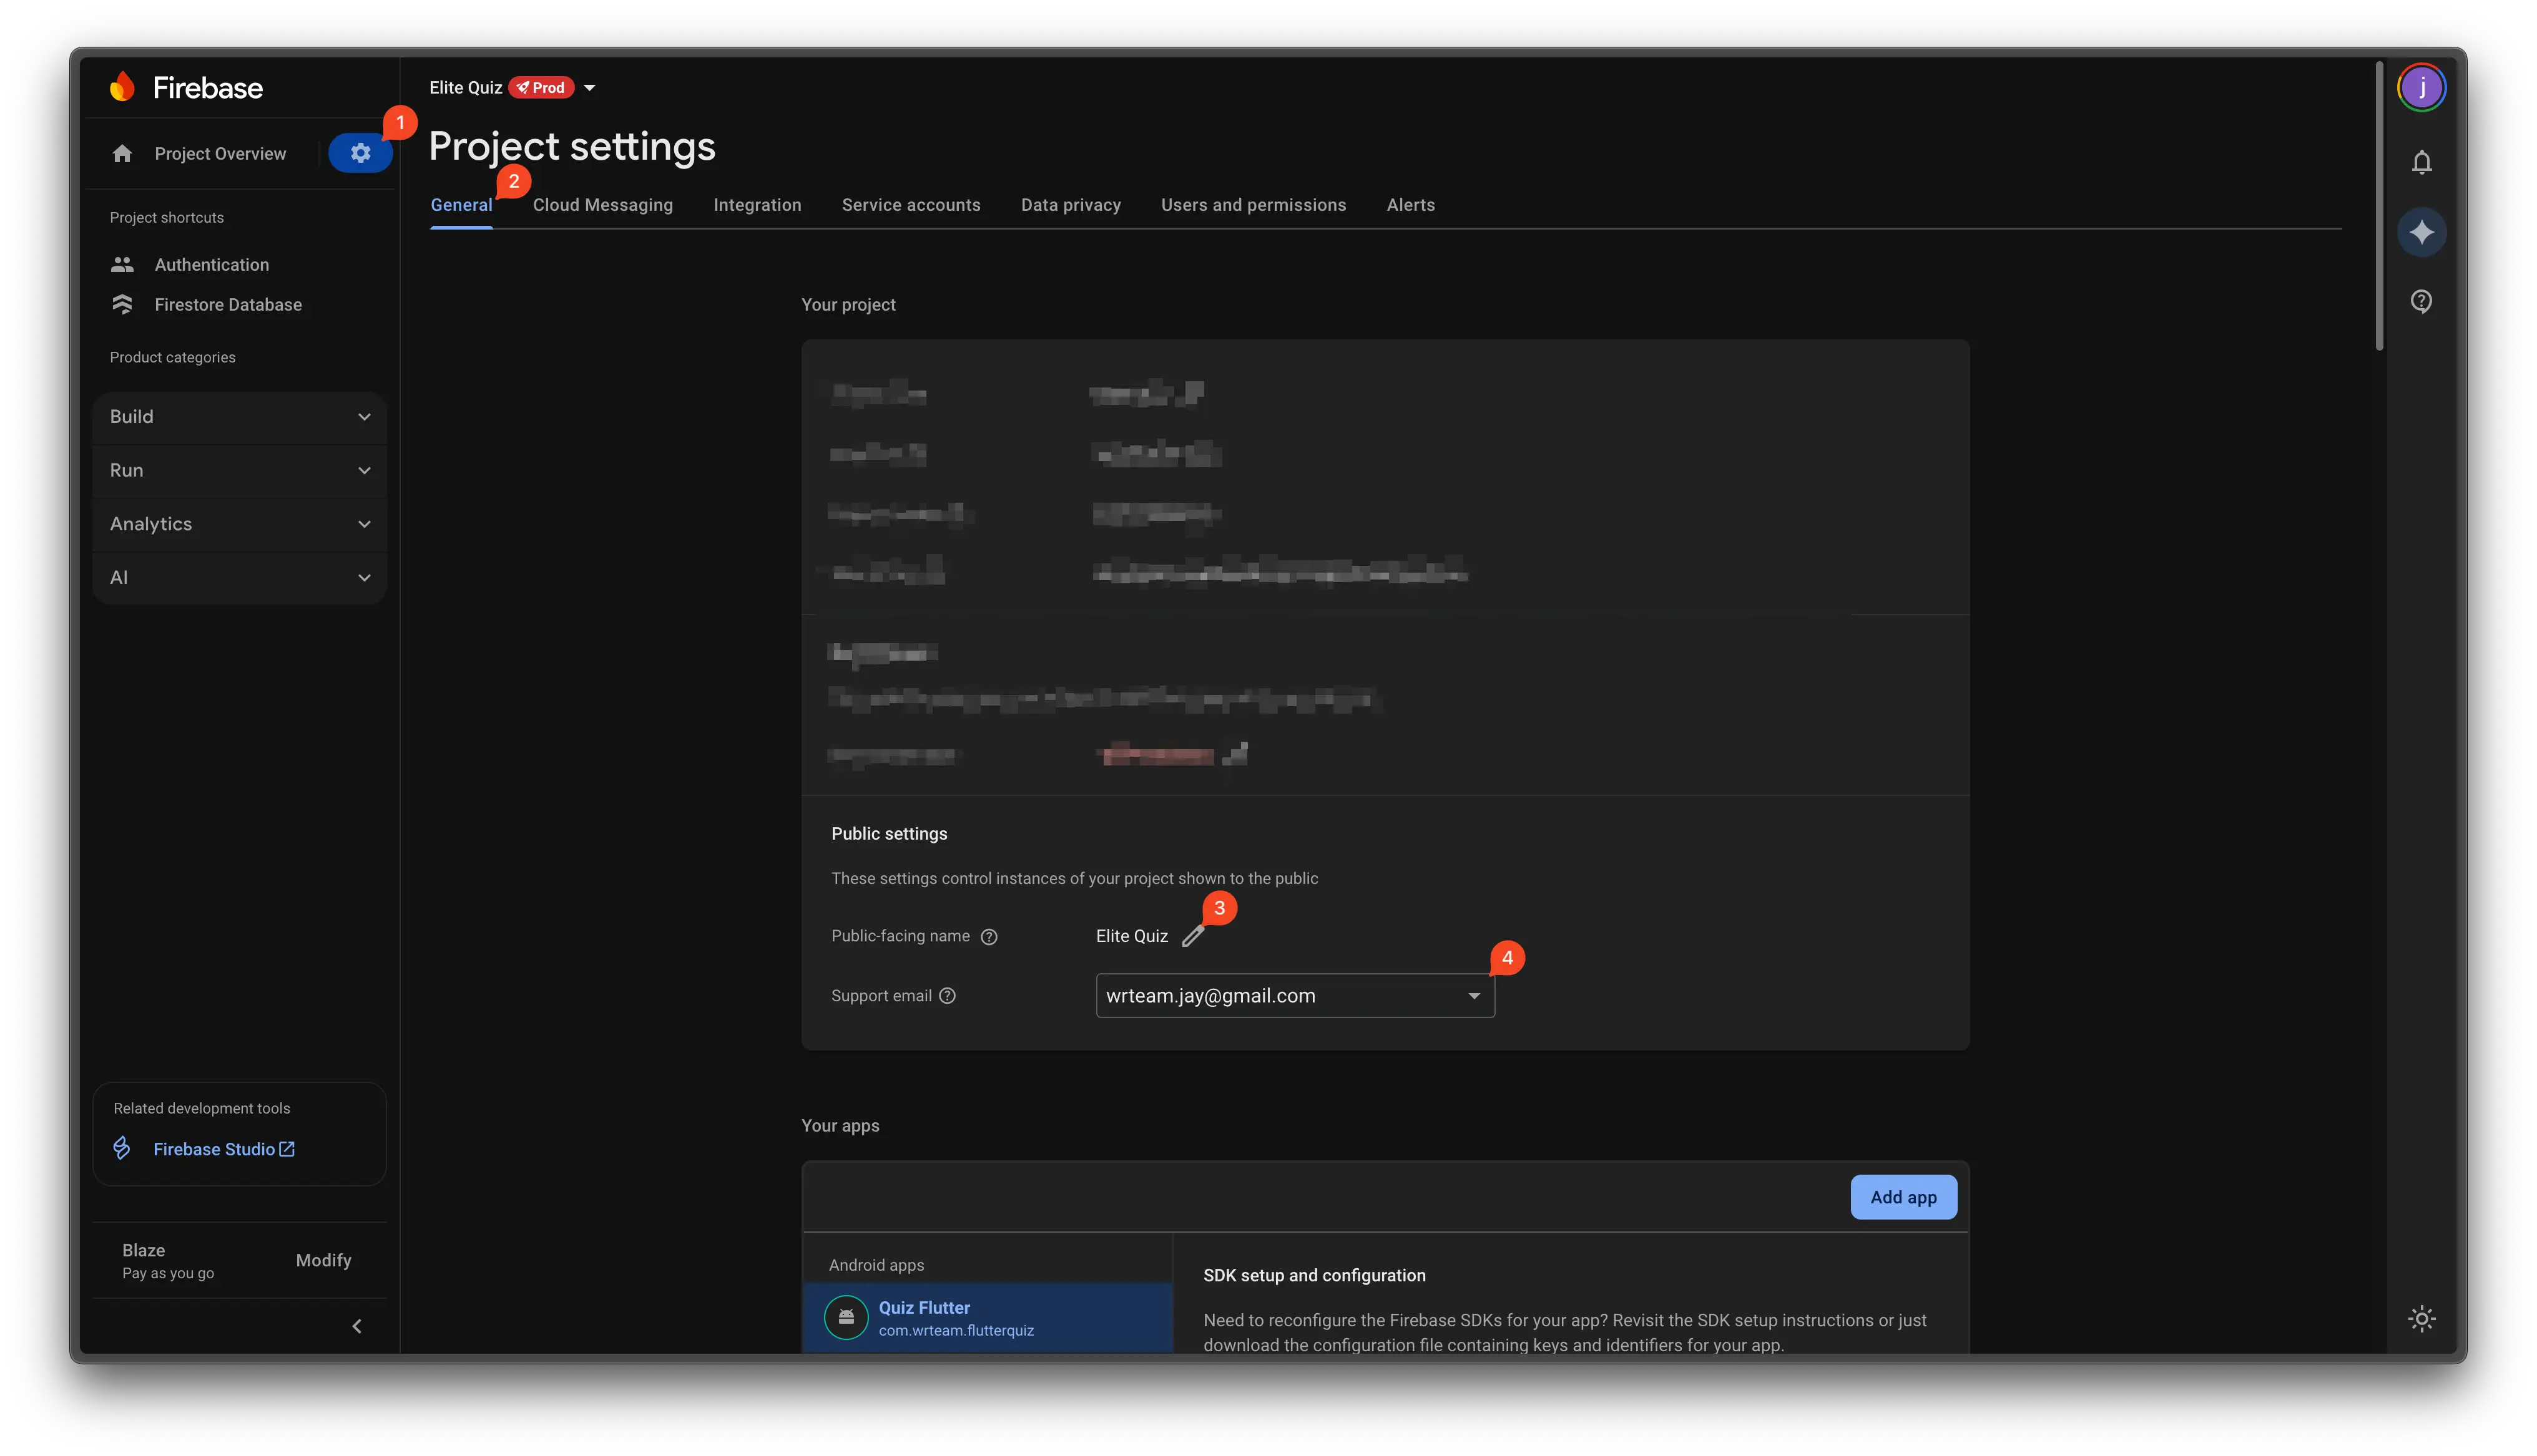Open the Service accounts tab
Viewport: 2537px width, 1456px height.
pos(910,205)
